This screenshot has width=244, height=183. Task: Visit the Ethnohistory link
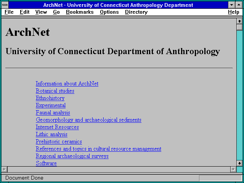tap(50, 98)
